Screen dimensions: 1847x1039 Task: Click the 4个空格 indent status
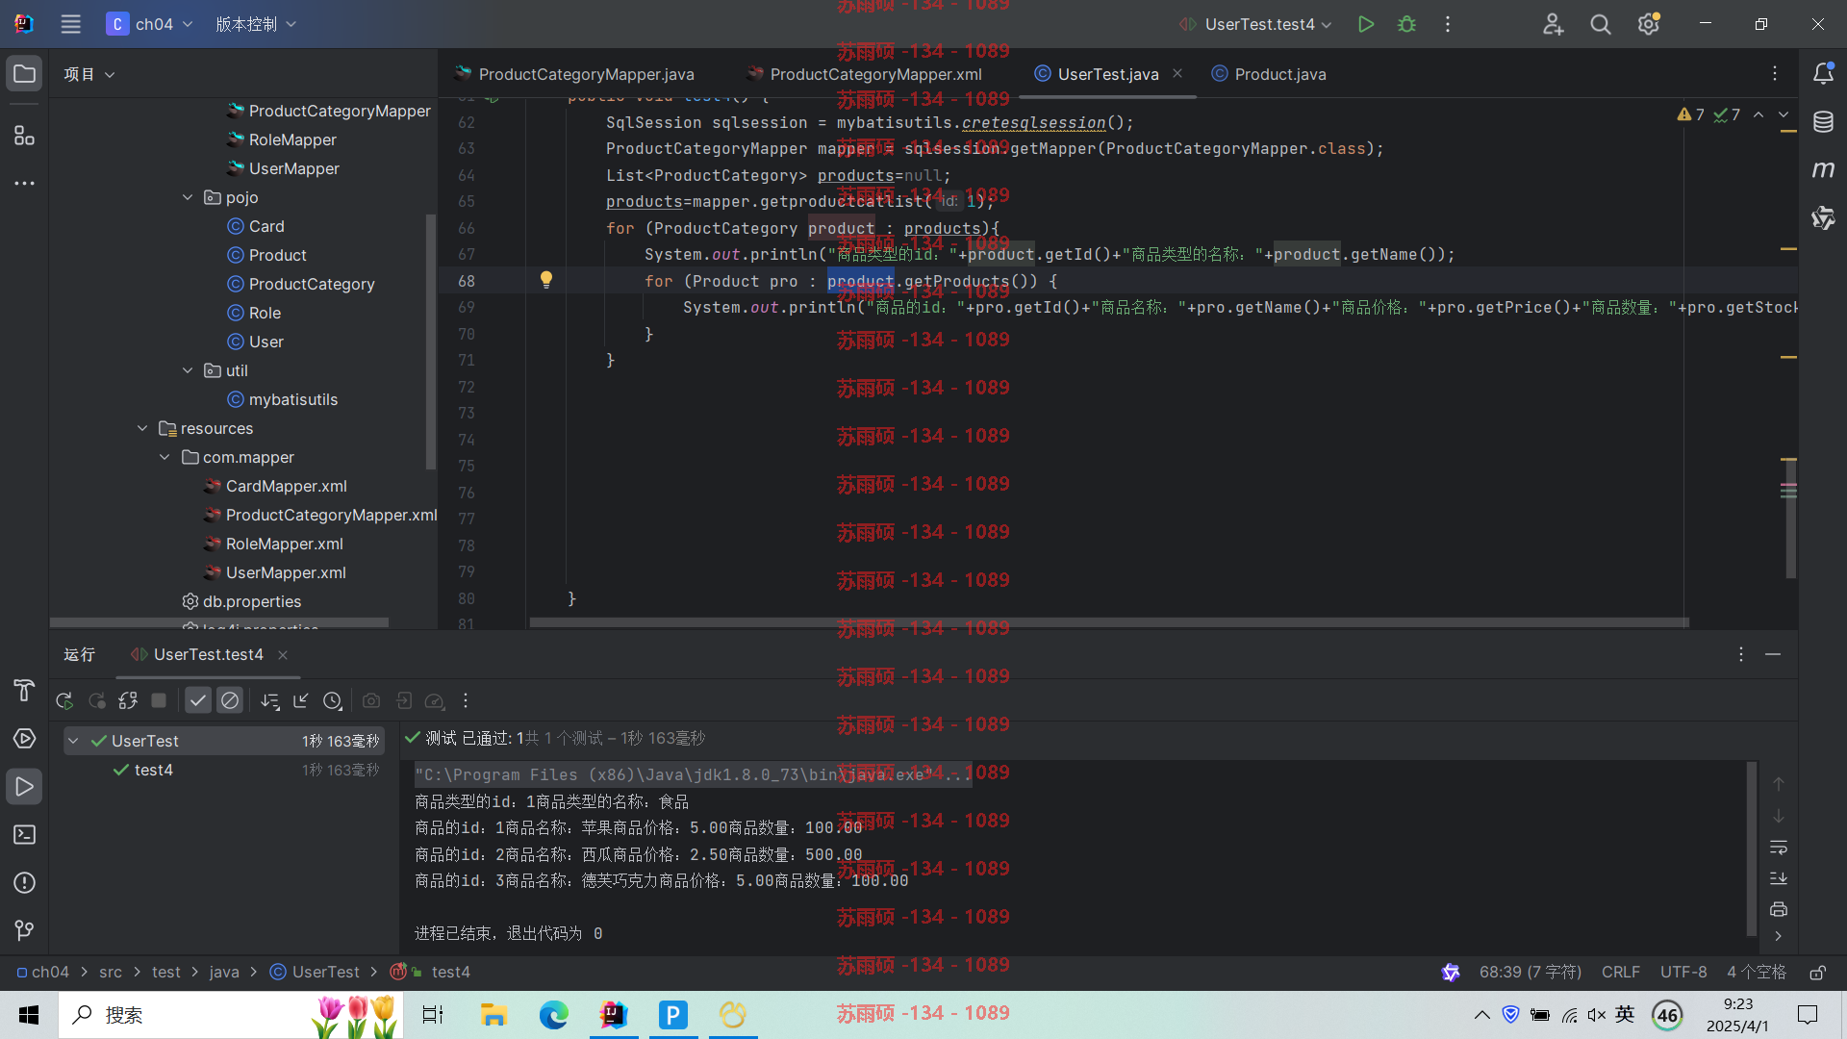coord(1757,973)
